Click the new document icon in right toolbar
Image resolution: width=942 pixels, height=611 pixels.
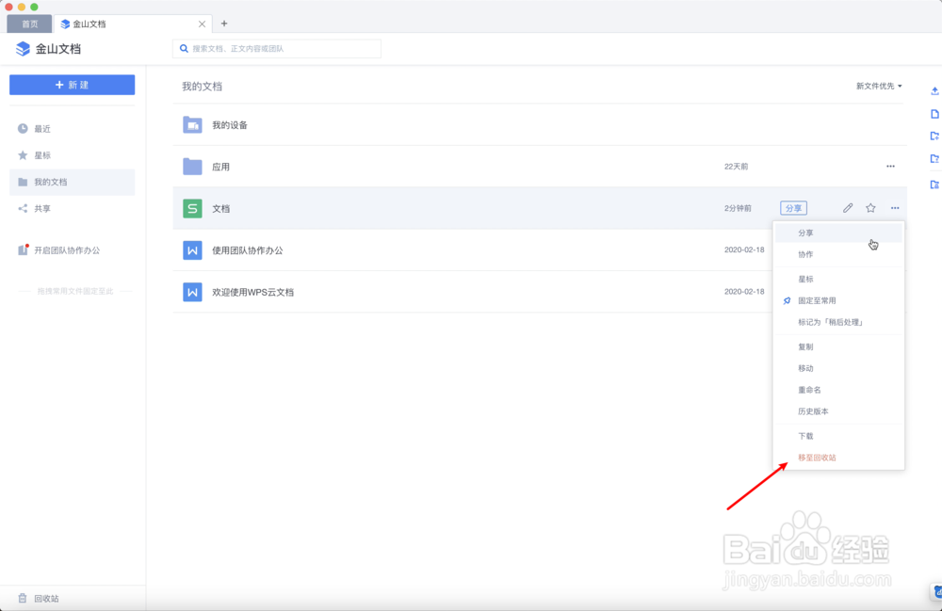pyautogui.click(x=934, y=114)
